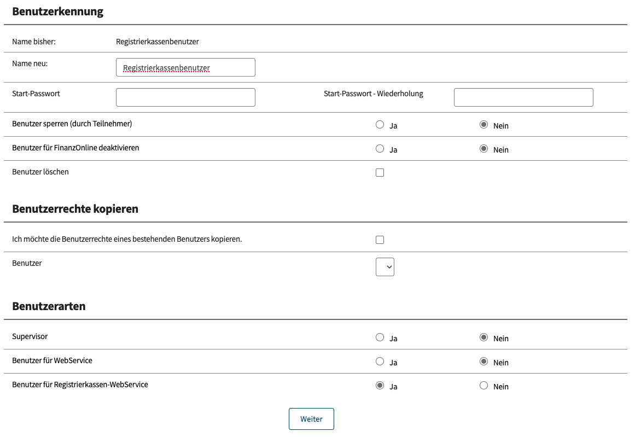Click the Benutzerkennung section heading

(x=57, y=11)
